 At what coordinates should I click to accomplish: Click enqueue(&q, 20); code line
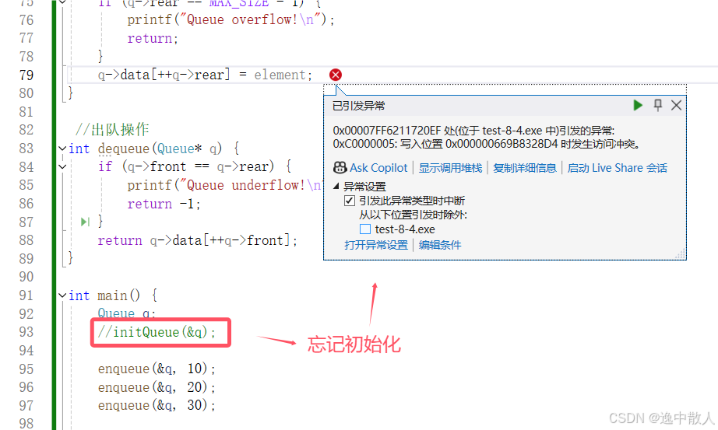point(157,387)
